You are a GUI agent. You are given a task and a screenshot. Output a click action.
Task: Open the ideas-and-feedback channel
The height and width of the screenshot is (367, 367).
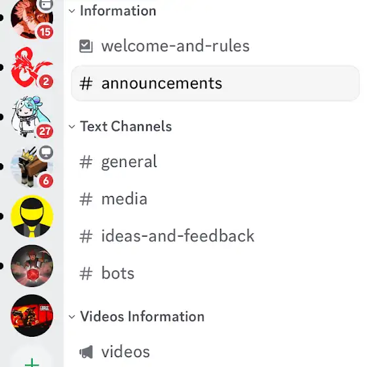(x=215, y=236)
